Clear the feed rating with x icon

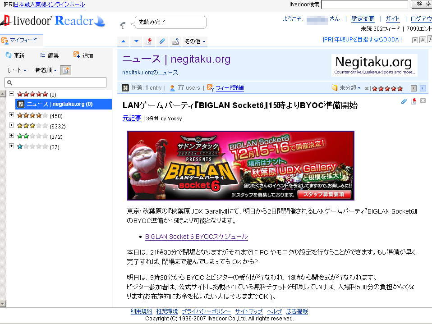[367, 88]
